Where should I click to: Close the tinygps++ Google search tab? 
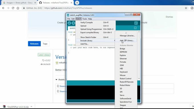pos(35,3)
